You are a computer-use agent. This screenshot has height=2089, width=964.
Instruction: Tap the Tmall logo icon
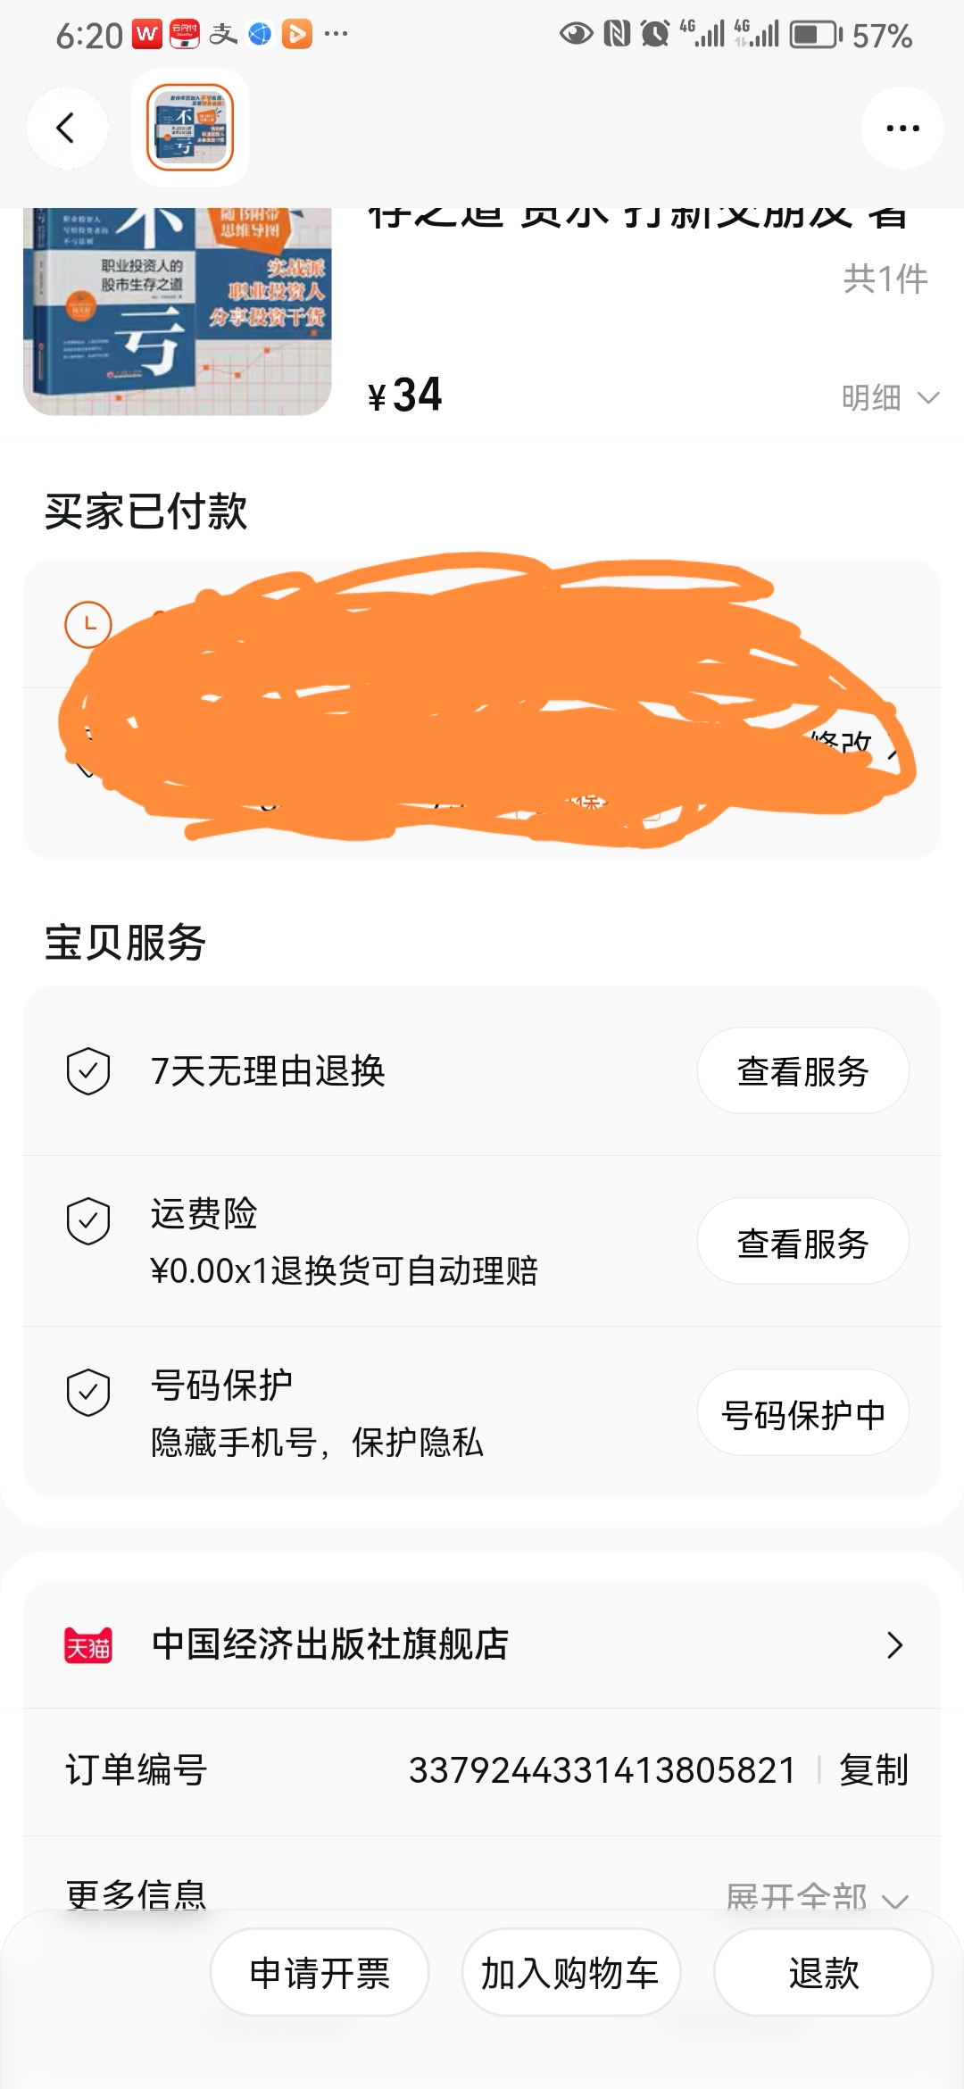pos(88,1645)
